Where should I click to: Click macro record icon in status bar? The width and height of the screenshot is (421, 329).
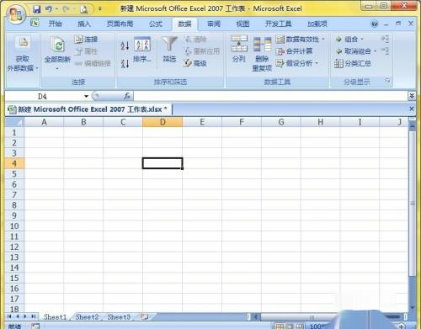click(x=35, y=326)
